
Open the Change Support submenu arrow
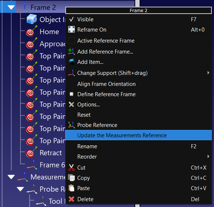(208, 73)
